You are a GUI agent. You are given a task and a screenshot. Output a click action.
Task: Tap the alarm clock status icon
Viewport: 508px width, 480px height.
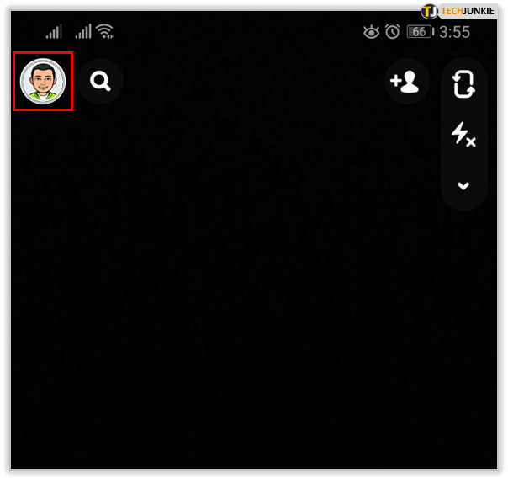[x=392, y=32]
